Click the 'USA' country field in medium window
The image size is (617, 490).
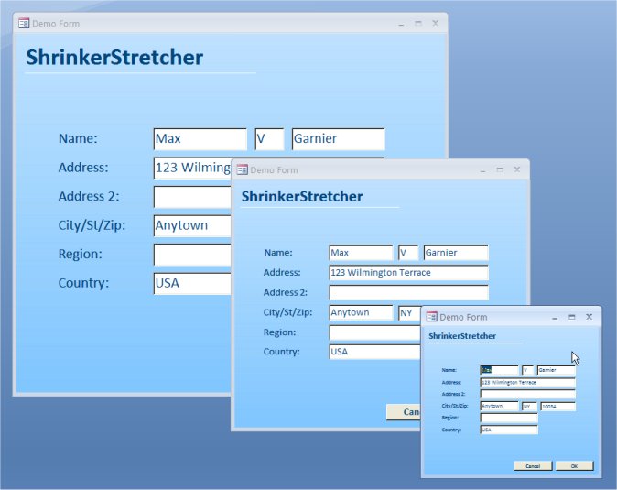[x=375, y=352]
